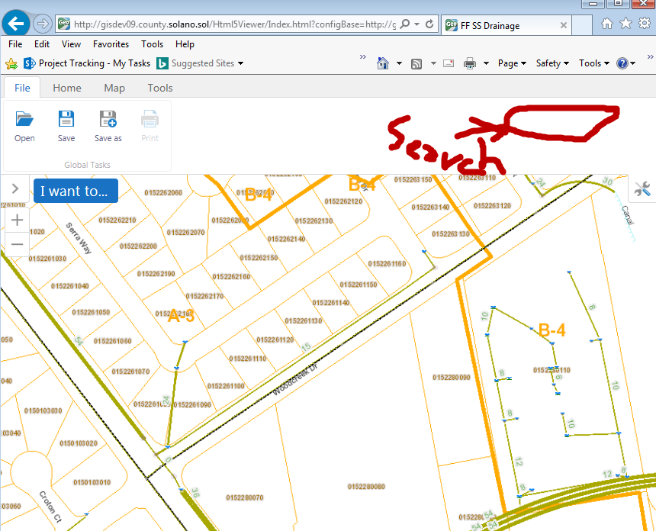
Task: Open the Edit menu
Action: [x=42, y=44]
